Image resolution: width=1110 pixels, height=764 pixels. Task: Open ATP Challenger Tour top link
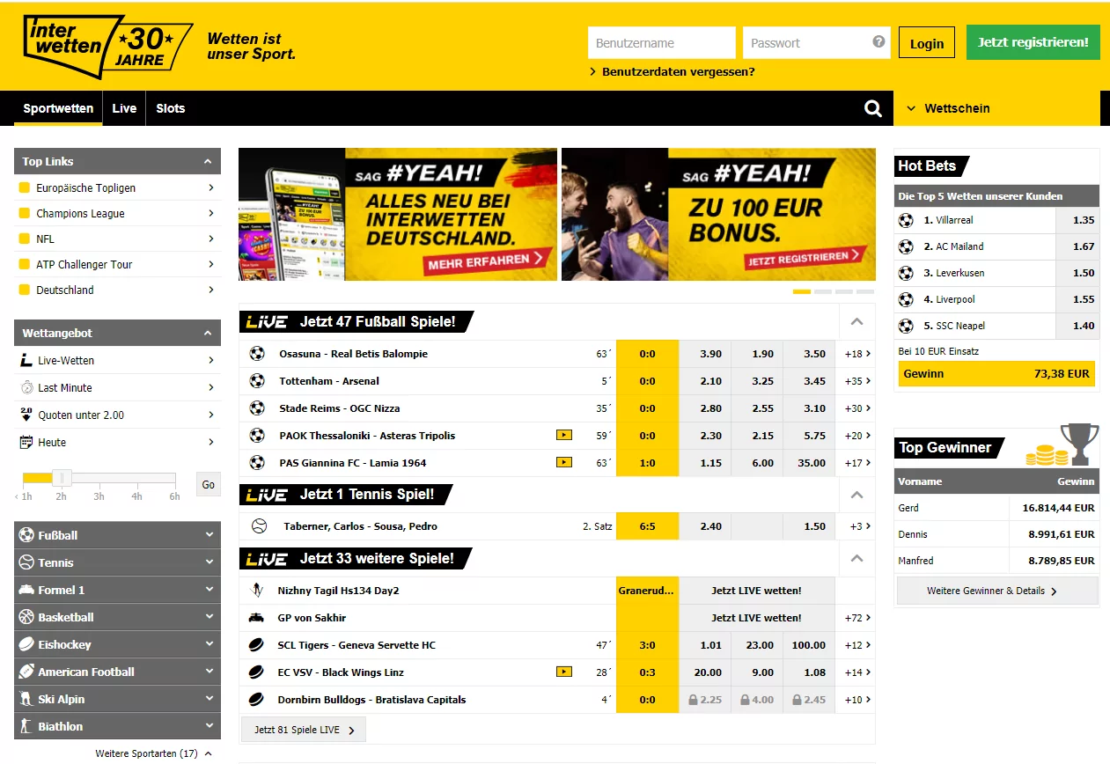coord(117,264)
